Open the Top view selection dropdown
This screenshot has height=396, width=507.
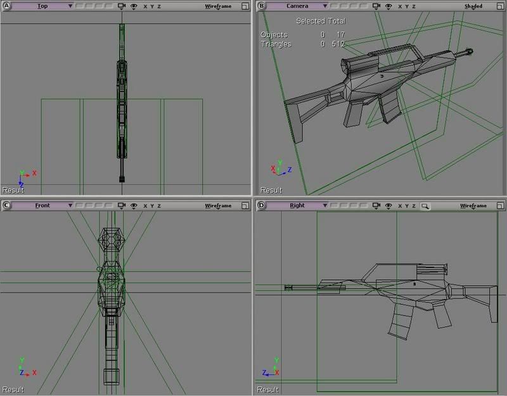[x=42, y=6]
